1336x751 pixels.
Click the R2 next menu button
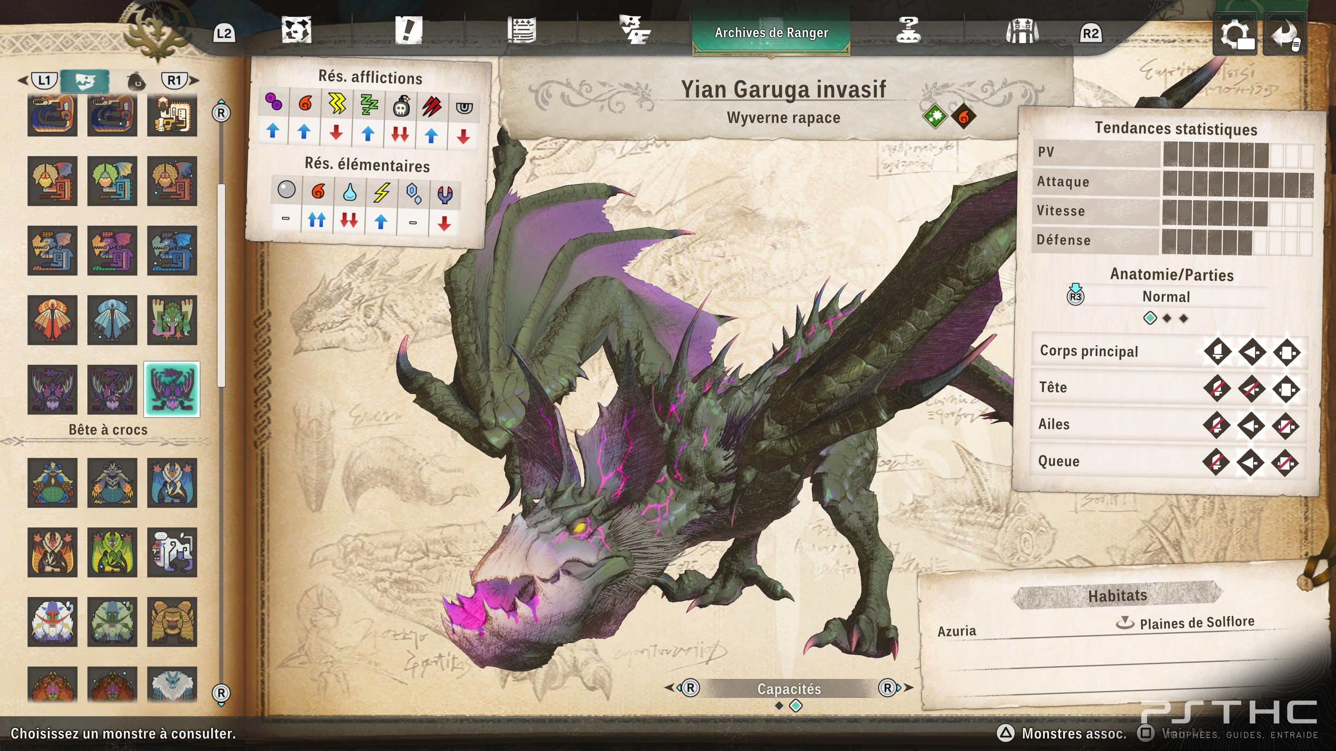pos(1091,34)
